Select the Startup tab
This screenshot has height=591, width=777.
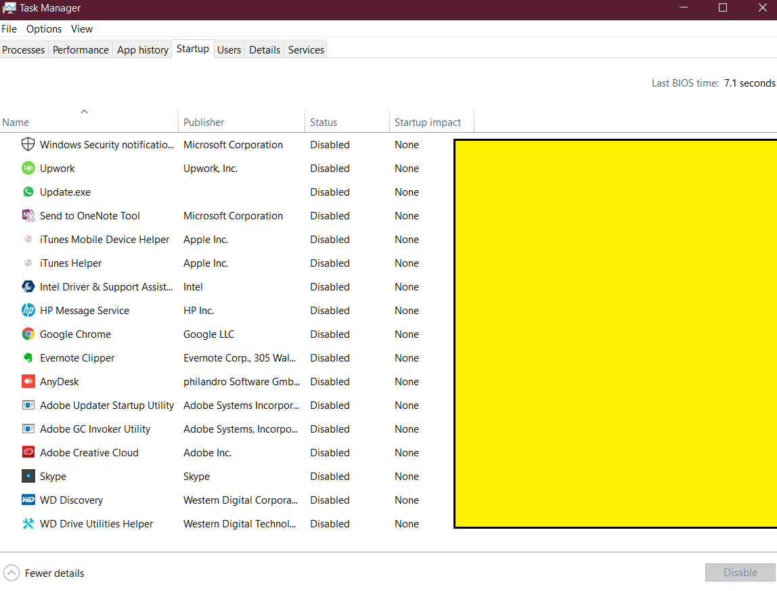(193, 49)
